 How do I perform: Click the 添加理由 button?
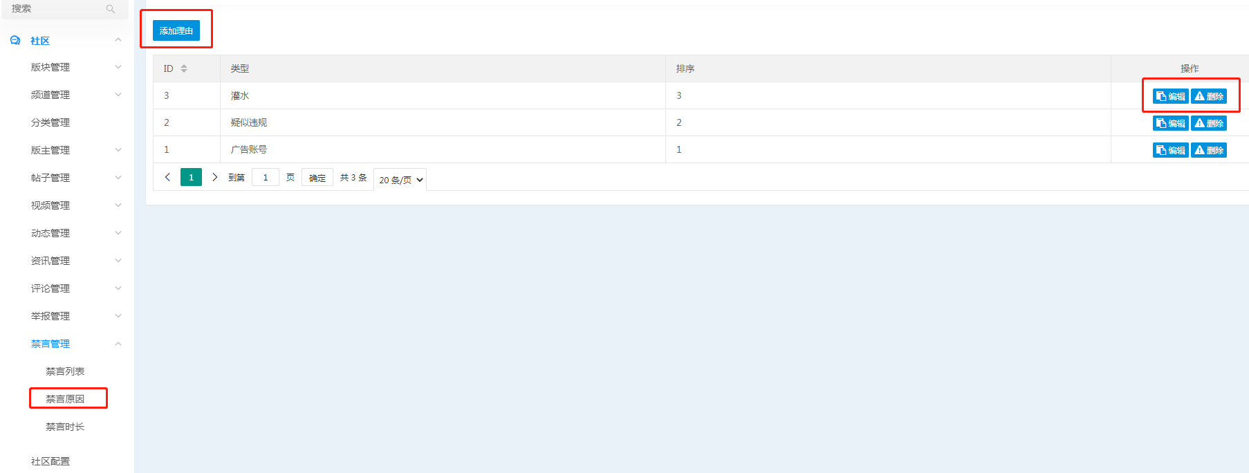176,30
